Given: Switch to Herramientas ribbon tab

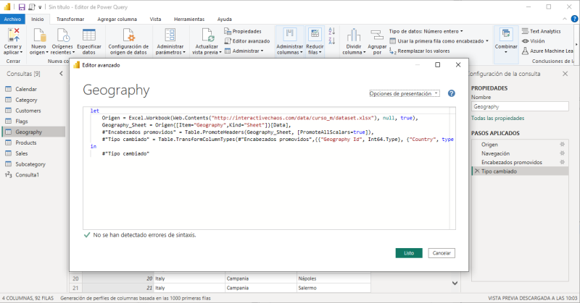Looking at the screenshot, I should click(x=189, y=20).
